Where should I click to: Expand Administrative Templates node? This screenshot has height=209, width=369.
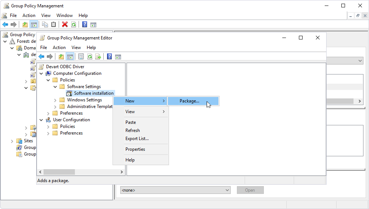[x=55, y=107]
